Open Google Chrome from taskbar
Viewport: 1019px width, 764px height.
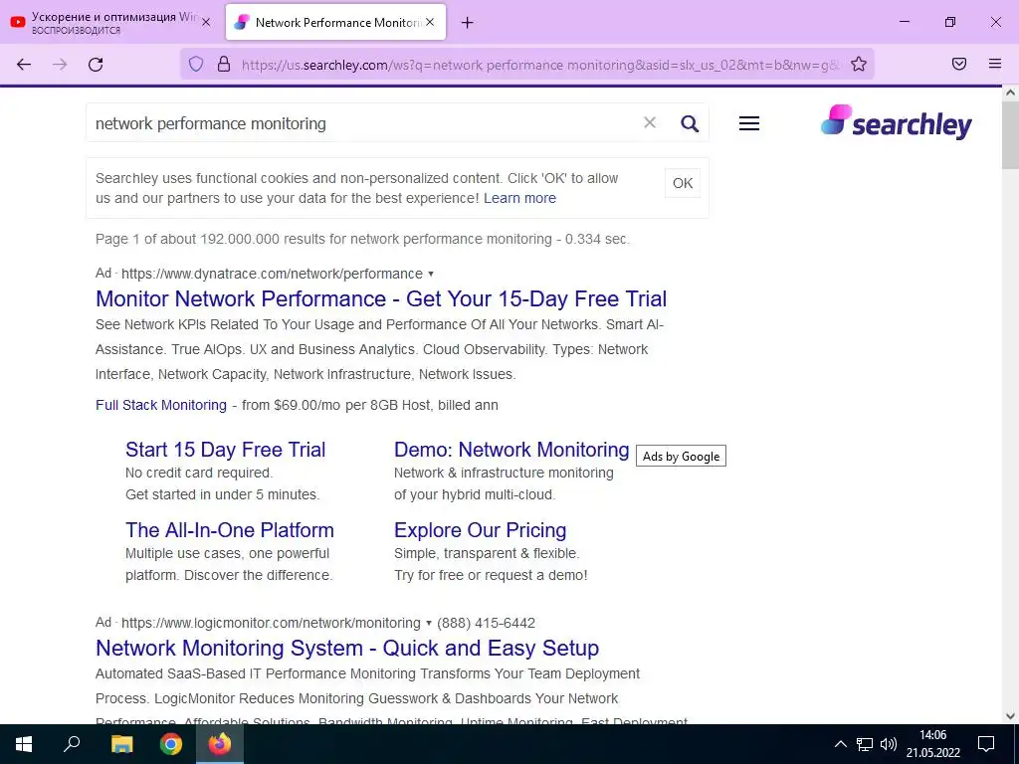[x=171, y=744]
